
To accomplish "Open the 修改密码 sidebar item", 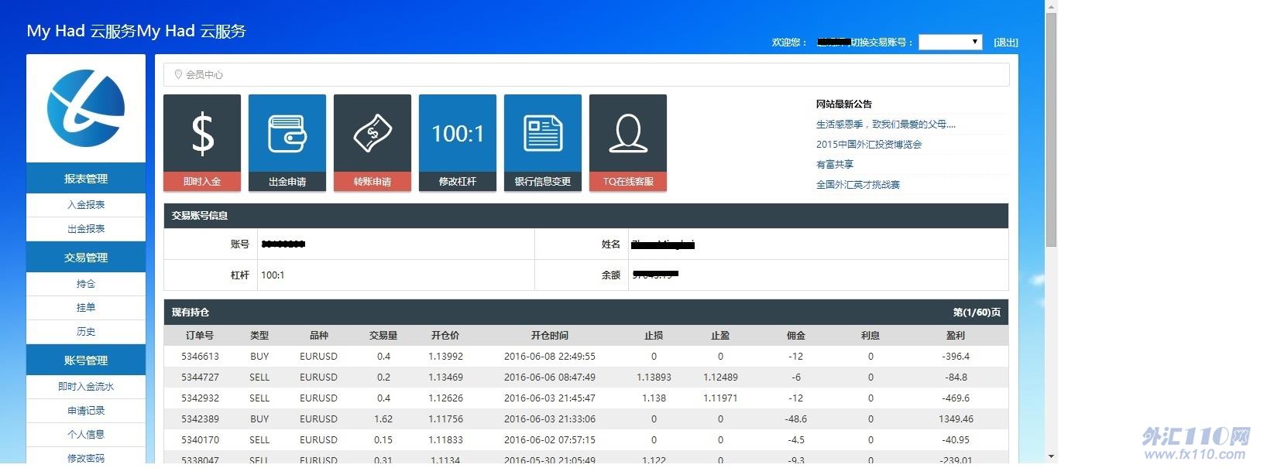I will pos(86,458).
